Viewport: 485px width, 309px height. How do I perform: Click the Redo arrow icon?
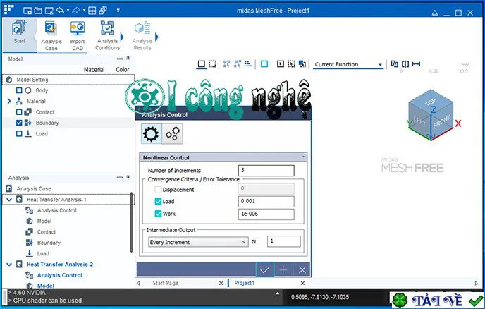pyautogui.click(x=76, y=10)
